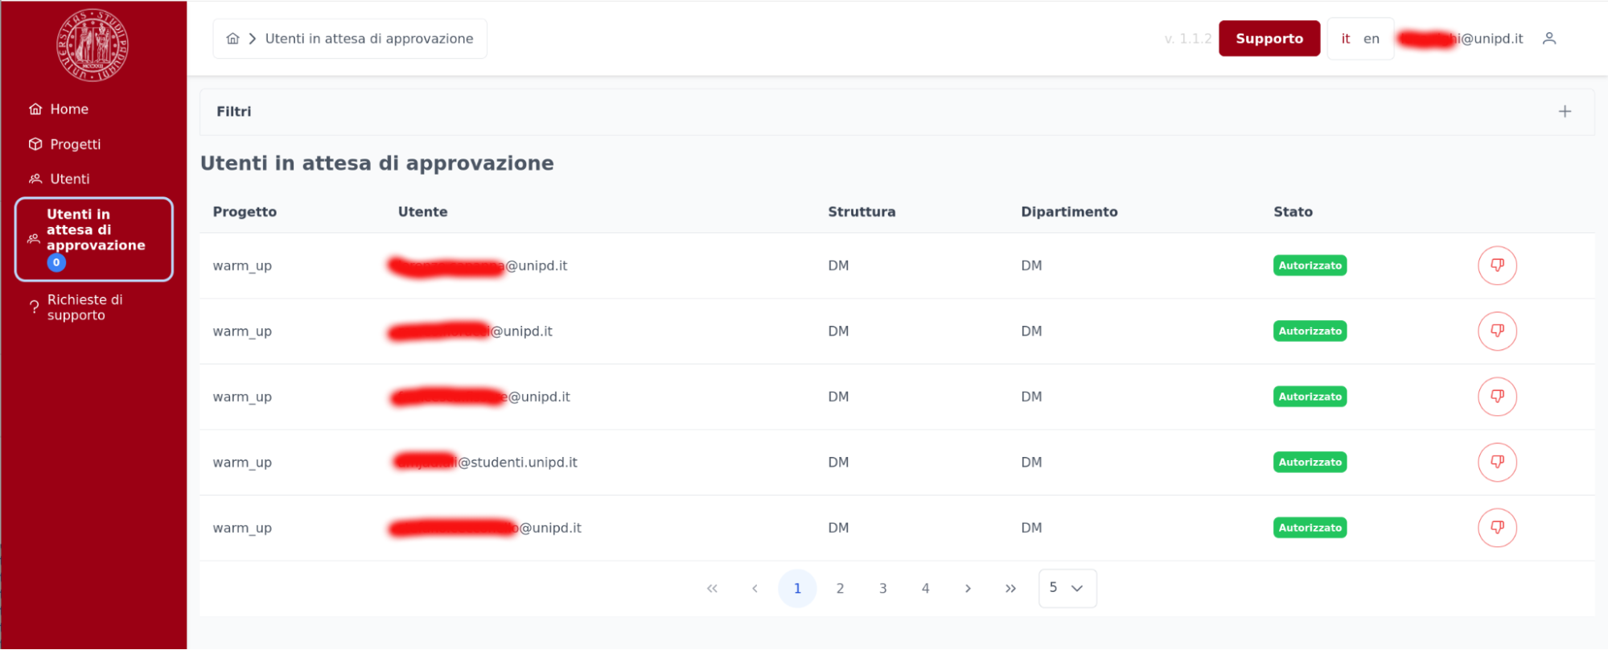Screen dimensions: 1608x650
Task: Open Utenti in sidebar menu
Action: (x=69, y=179)
